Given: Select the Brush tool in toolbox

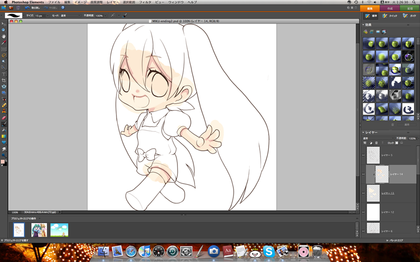Looking at the screenshot, I should [x=4, y=124].
